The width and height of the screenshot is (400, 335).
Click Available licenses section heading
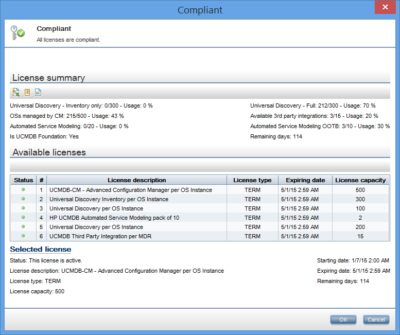click(x=49, y=152)
